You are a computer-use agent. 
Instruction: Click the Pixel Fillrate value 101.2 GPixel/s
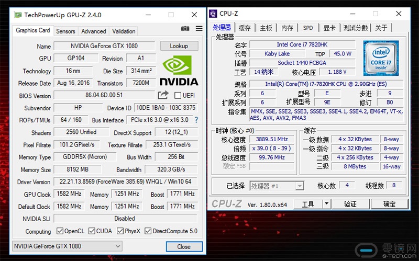coord(77,144)
